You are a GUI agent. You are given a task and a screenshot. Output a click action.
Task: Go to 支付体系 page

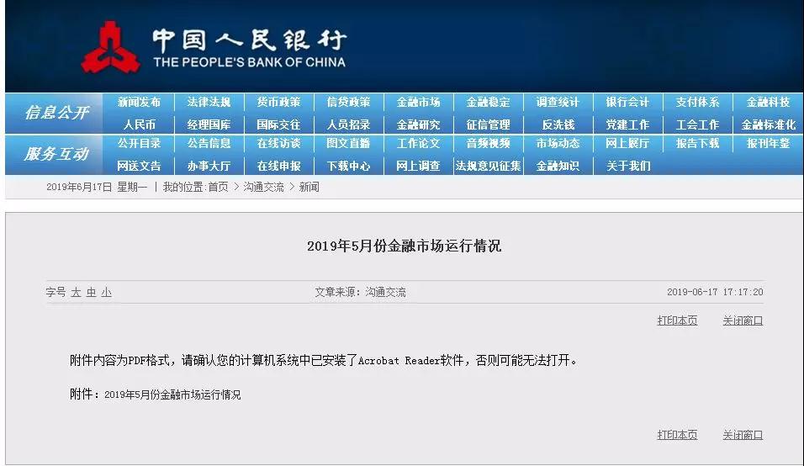tap(697, 102)
